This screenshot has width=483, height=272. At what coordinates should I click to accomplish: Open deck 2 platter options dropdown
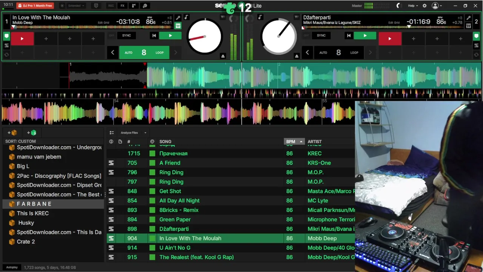pos(297,17)
